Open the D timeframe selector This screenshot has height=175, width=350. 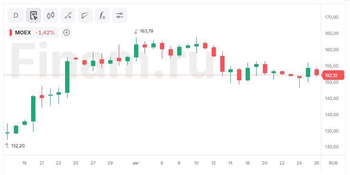point(16,15)
